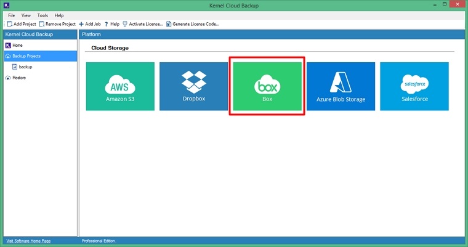Viewport: 468px width, 247px height.
Task: Click Add Job in the toolbar
Action: click(x=90, y=24)
